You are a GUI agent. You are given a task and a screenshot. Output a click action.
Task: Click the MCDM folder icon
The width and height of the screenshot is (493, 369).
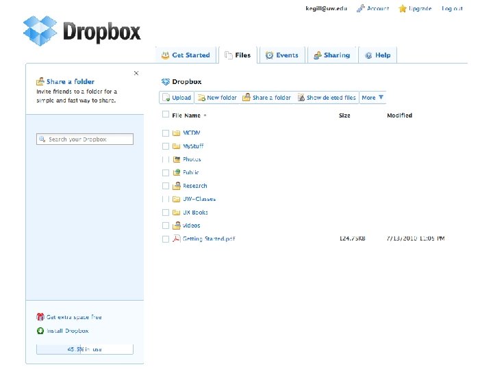177,133
